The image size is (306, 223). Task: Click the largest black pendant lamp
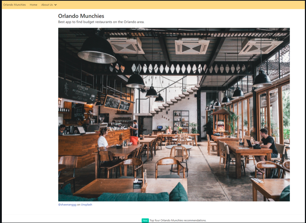pyautogui.click(x=97, y=49)
